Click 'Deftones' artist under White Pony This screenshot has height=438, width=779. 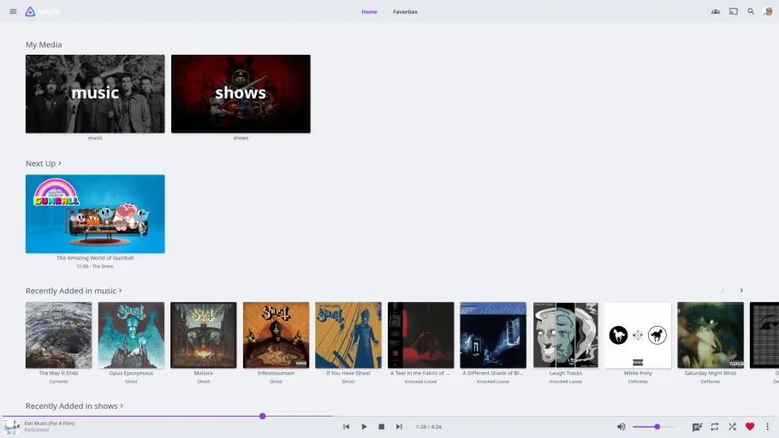pos(638,382)
